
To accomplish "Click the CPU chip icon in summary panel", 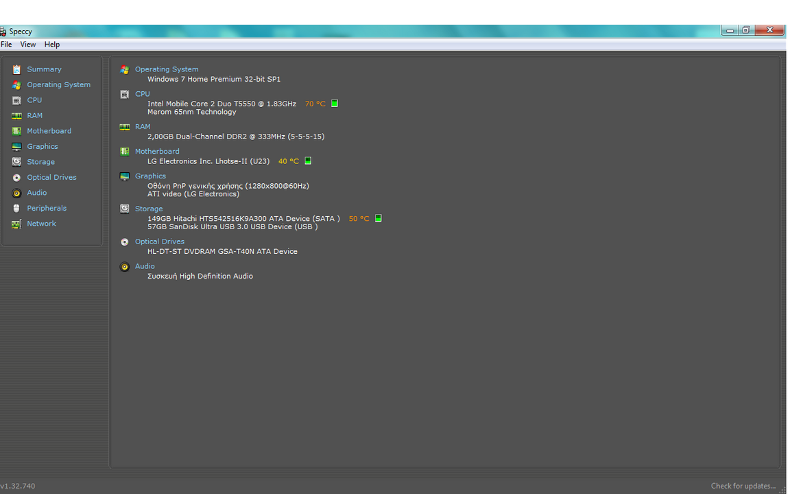I will tap(124, 94).
